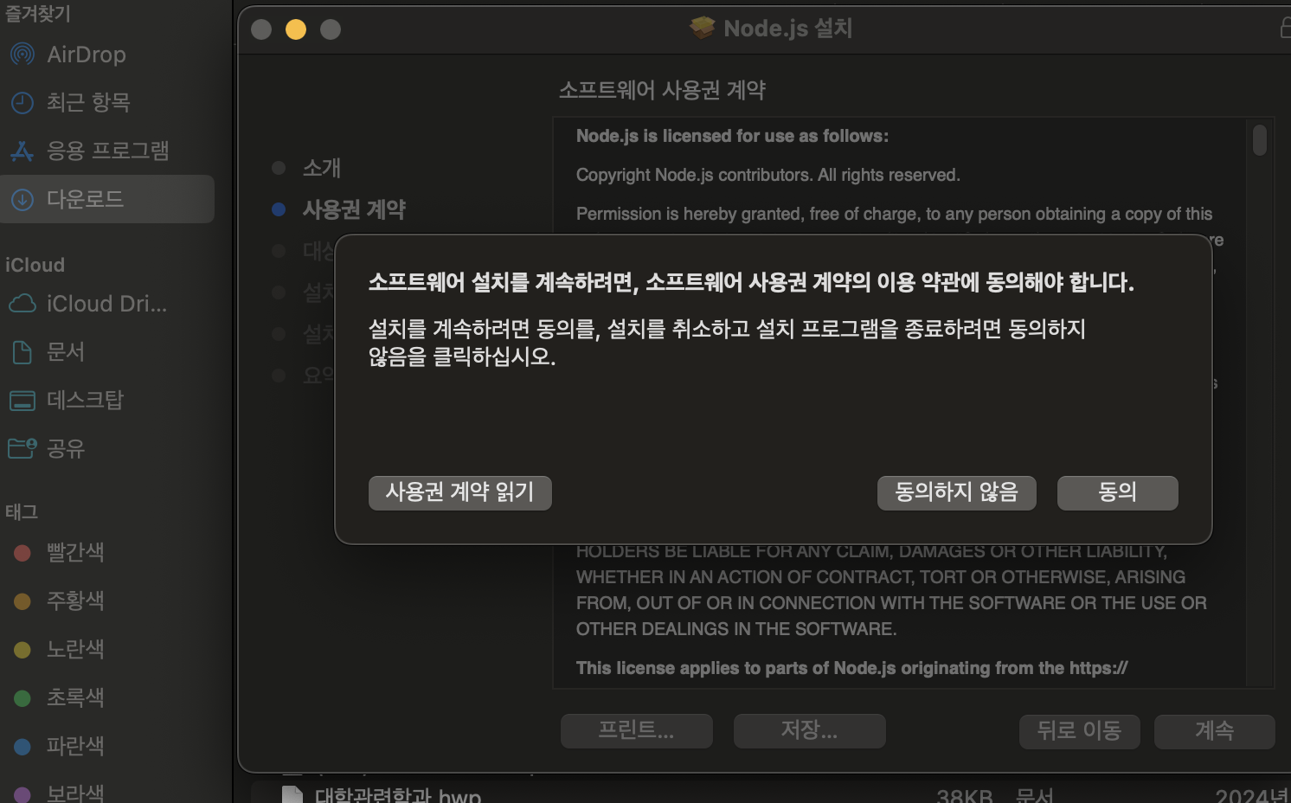
Task: Click 'Node.js is licensed for use as follows:' text
Action: pyautogui.click(x=732, y=136)
